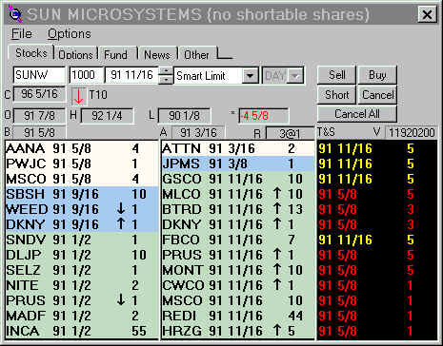The height and width of the screenshot is (346, 443).
Task: Click the red down-tick arrow indicator
Action: 78,96
